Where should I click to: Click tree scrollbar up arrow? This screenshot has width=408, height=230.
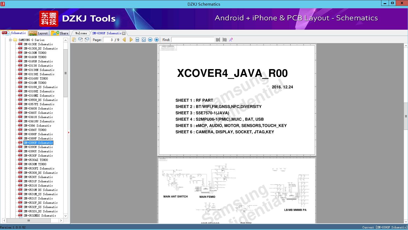[x=65, y=40]
